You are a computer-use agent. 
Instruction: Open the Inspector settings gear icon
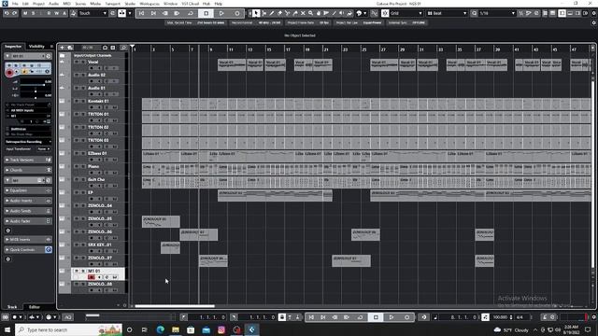(x=8, y=231)
